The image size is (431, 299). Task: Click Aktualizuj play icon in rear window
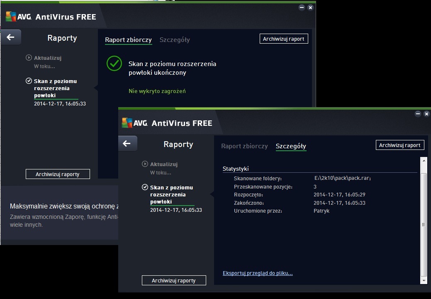pyautogui.click(x=29, y=57)
